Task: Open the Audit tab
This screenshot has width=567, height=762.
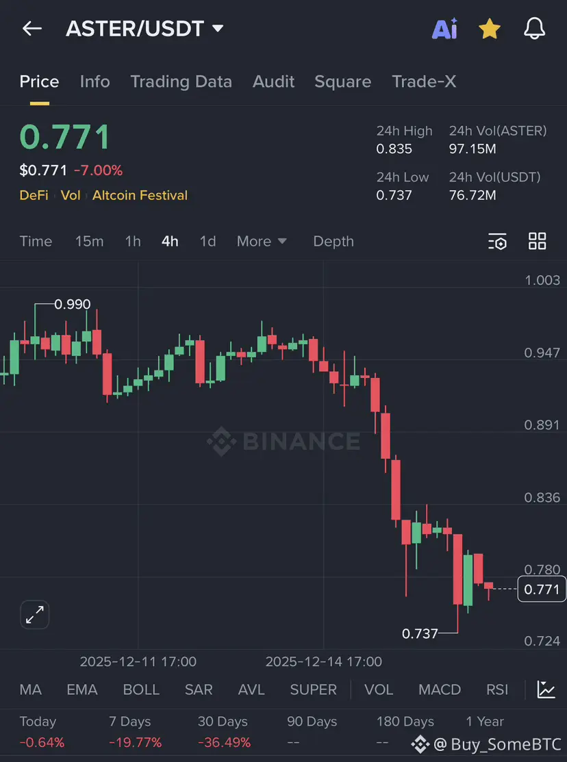Action: pos(273,81)
